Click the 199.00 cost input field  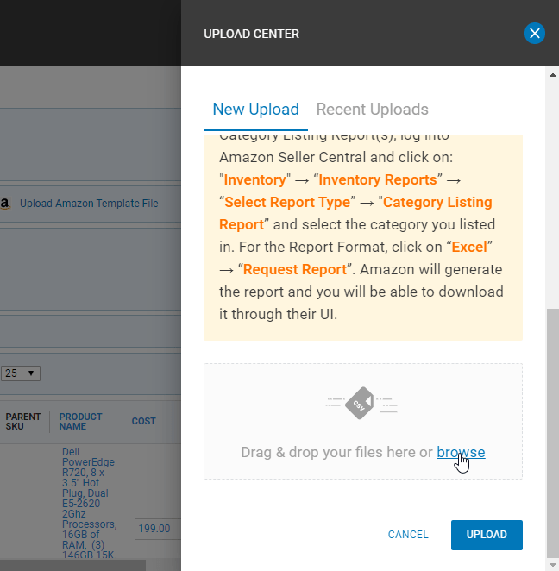[158, 529]
